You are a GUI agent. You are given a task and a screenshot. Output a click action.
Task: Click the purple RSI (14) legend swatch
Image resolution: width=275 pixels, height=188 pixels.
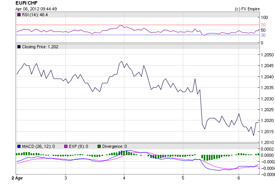click(x=19, y=15)
